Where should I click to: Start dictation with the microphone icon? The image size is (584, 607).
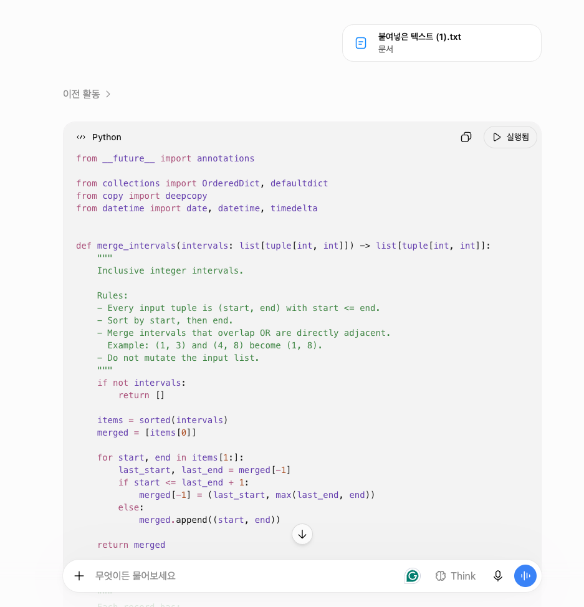[497, 576]
